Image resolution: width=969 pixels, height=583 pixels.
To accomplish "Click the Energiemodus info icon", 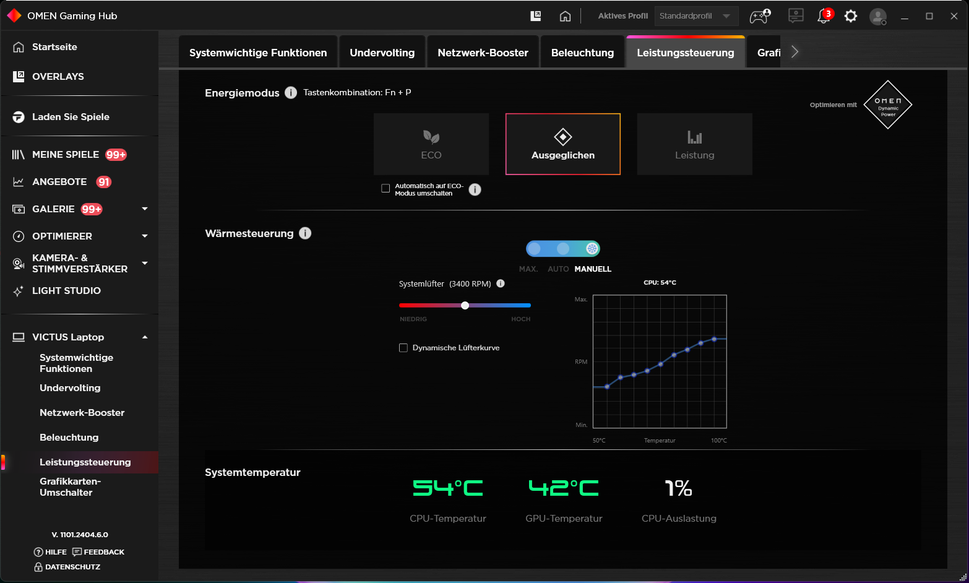I will tap(291, 93).
